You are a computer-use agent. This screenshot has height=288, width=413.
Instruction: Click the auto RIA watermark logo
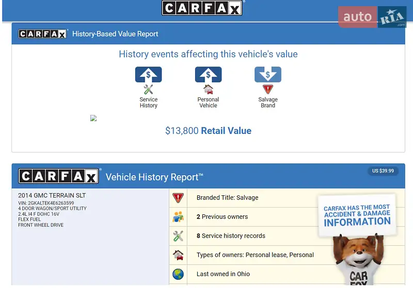[373, 17]
